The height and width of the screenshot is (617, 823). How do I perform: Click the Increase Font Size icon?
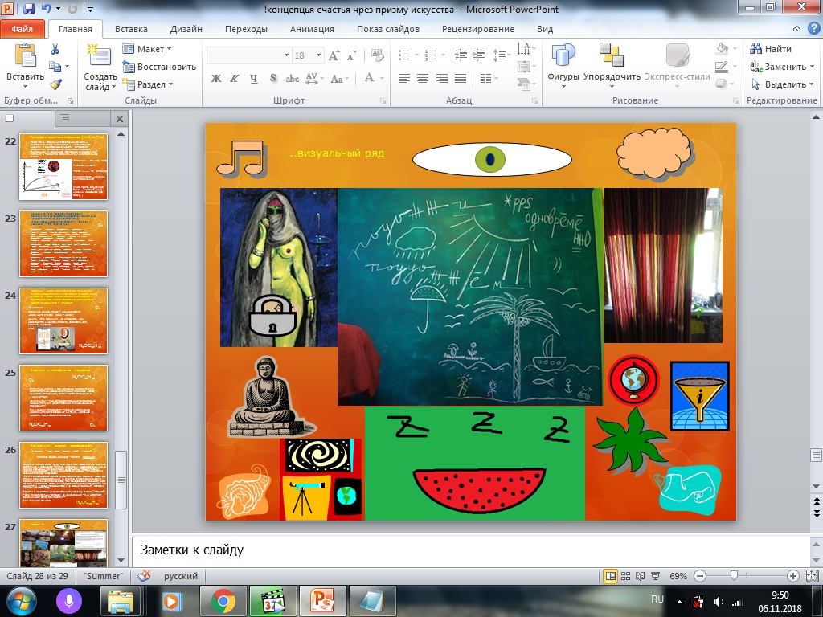click(334, 55)
